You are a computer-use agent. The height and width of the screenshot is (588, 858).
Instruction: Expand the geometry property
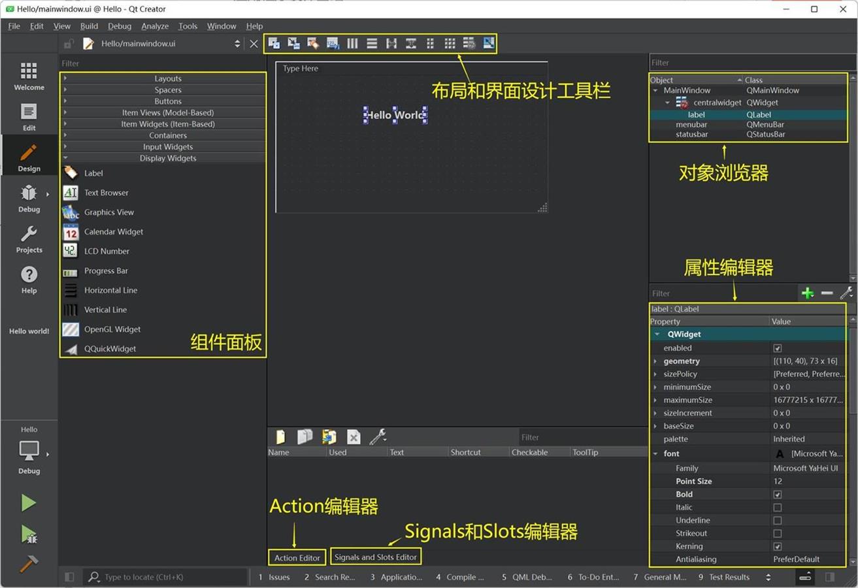tap(655, 361)
